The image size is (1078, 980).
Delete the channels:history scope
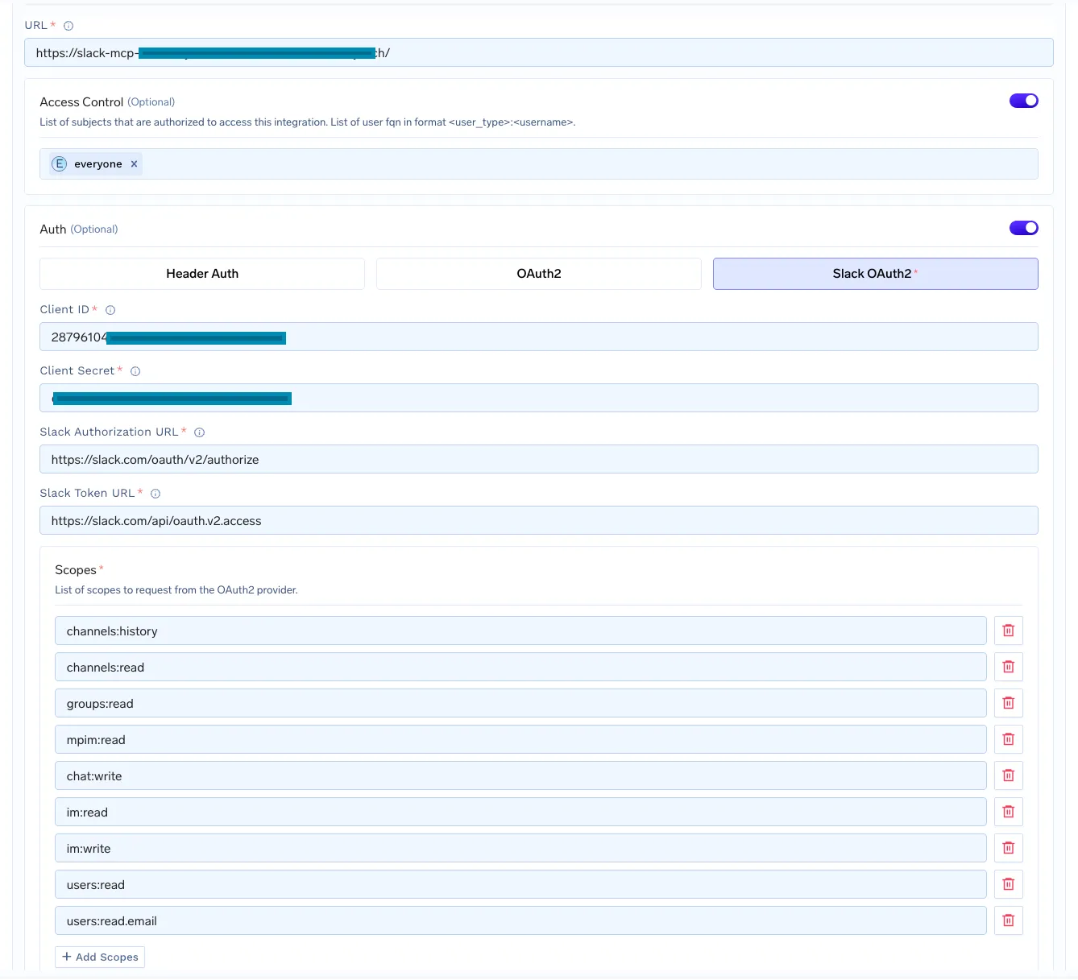tap(1008, 631)
